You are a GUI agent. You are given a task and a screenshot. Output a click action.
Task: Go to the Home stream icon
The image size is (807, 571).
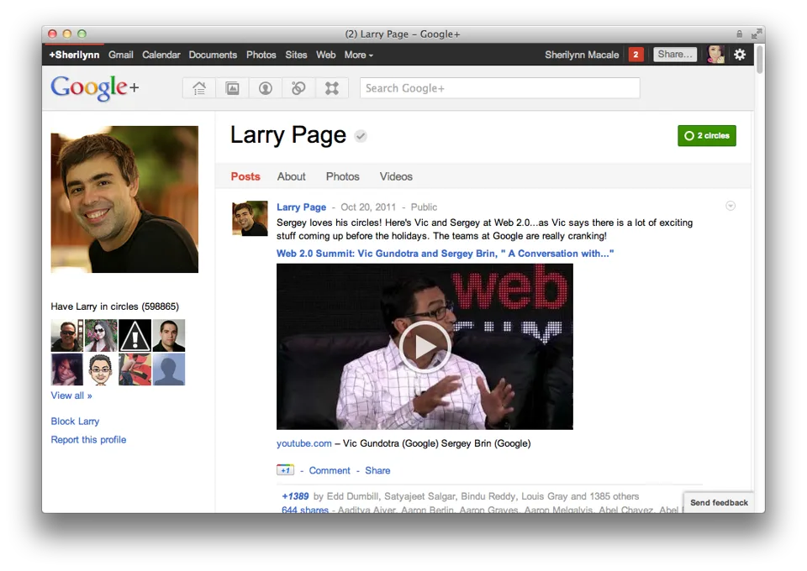199,88
